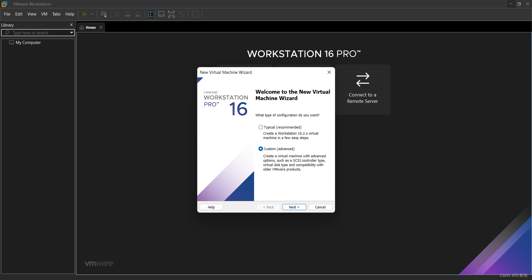This screenshot has height=280, width=532.
Task: Click the Home tab house icon
Action: [82, 27]
